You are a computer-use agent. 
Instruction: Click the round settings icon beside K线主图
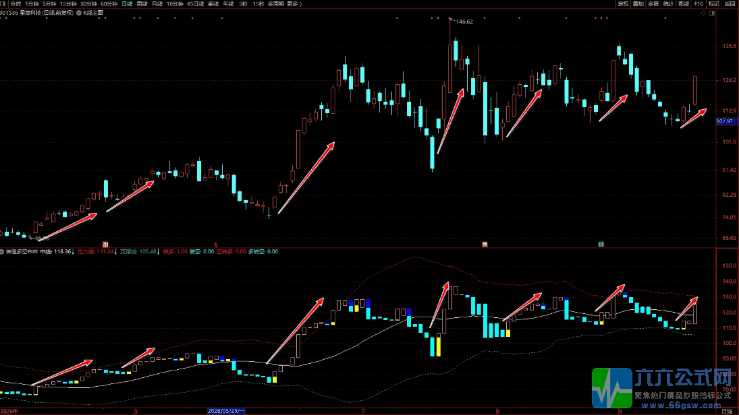pos(79,13)
